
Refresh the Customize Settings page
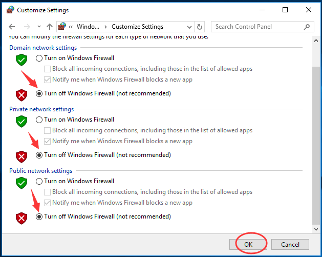point(200,27)
